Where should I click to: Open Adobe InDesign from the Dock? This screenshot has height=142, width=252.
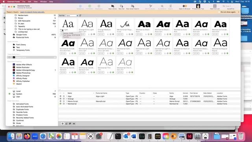click(190, 136)
